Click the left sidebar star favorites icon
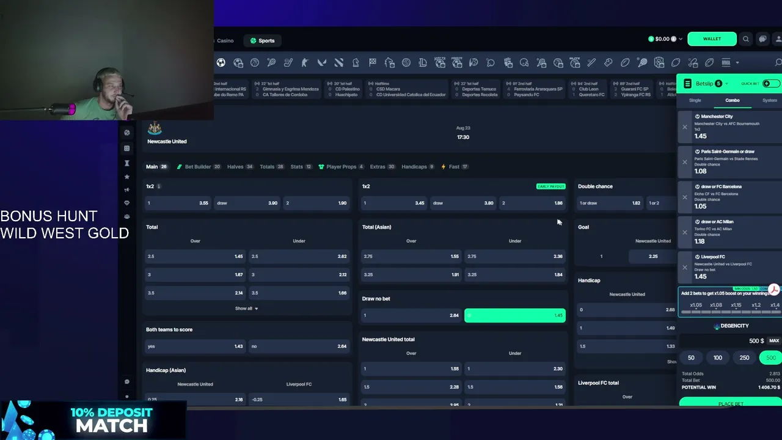 (127, 177)
